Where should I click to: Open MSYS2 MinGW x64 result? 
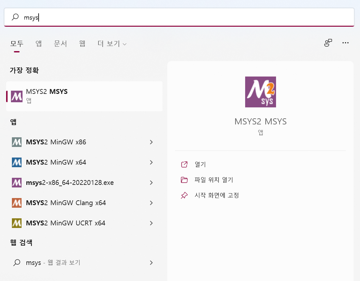tap(84, 162)
